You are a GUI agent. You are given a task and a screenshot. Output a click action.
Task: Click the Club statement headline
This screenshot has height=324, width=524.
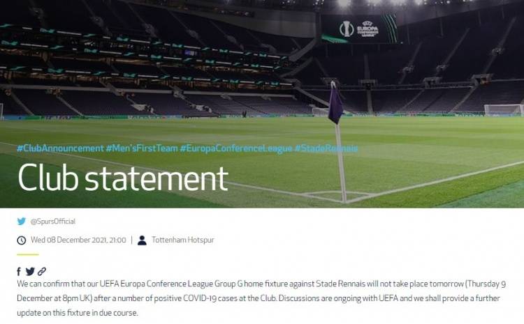click(123, 177)
